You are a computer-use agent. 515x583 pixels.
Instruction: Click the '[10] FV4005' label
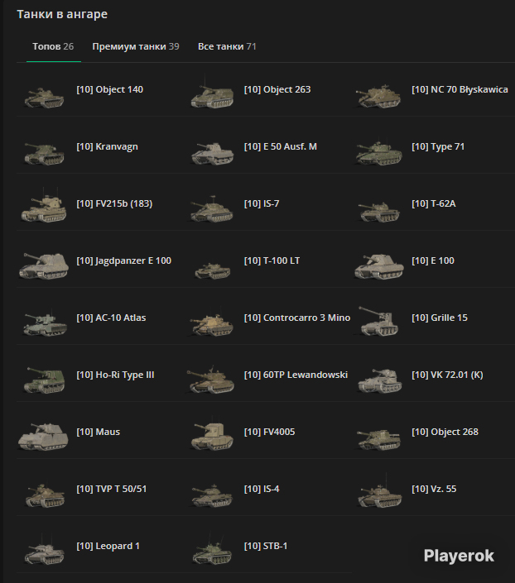click(x=270, y=432)
